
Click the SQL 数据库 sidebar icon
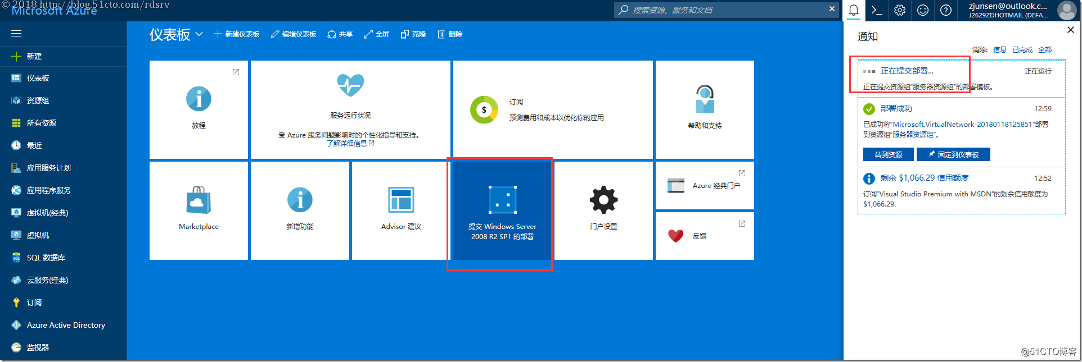click(16, 258)
